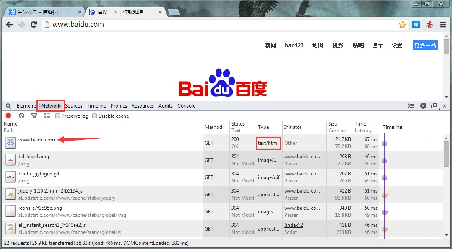
Task: Clear the network log
Action: point(22,116)
